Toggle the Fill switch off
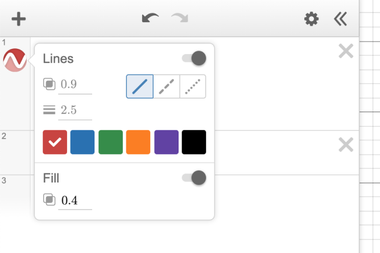Image resolution: width=380 pixels, height=253 pixels. pos(194,178)
